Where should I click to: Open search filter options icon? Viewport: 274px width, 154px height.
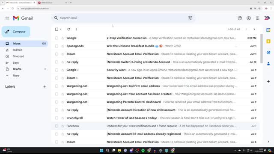click(190, 18)
